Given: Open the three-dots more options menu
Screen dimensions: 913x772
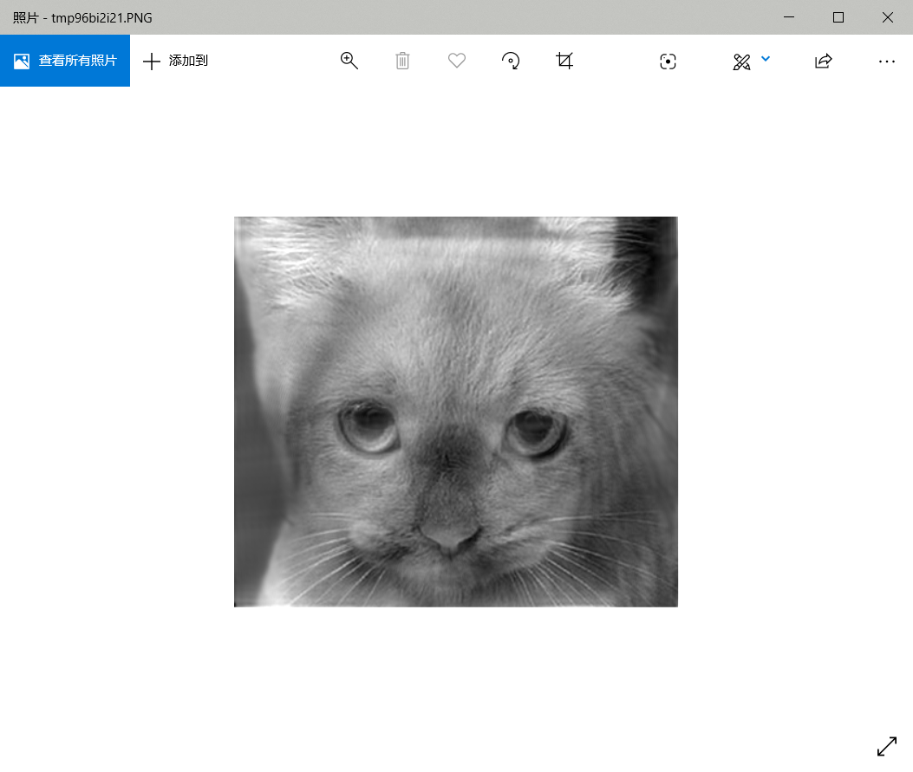Looking at the screenshot, I should click(x=886, y=62).
